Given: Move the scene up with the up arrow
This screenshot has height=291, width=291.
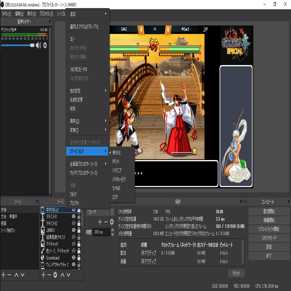Looking at the screenshot, I should (16, 275).
